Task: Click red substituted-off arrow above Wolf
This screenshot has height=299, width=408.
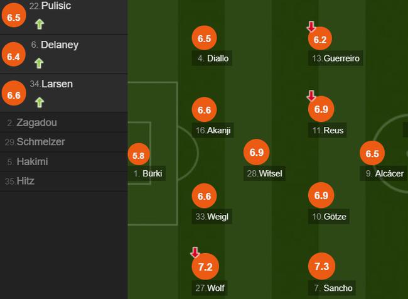Action: [195, 253]
